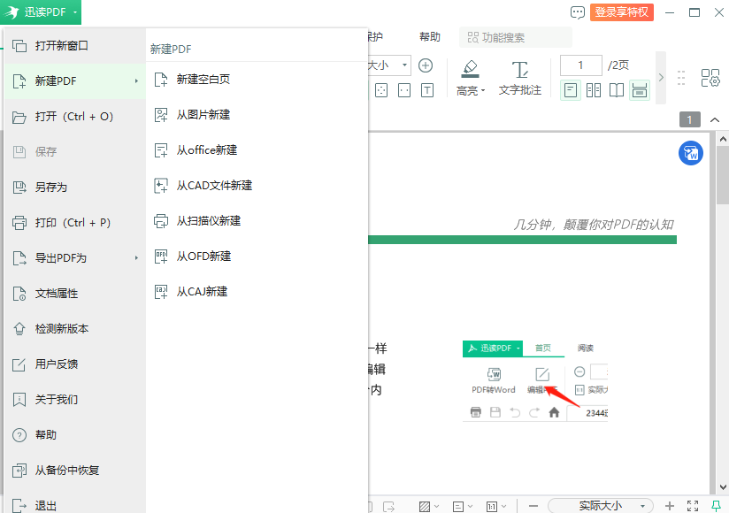Open the 实际大小 zoom level dropdown
The image size is (729, 513).
coord(601,506)
